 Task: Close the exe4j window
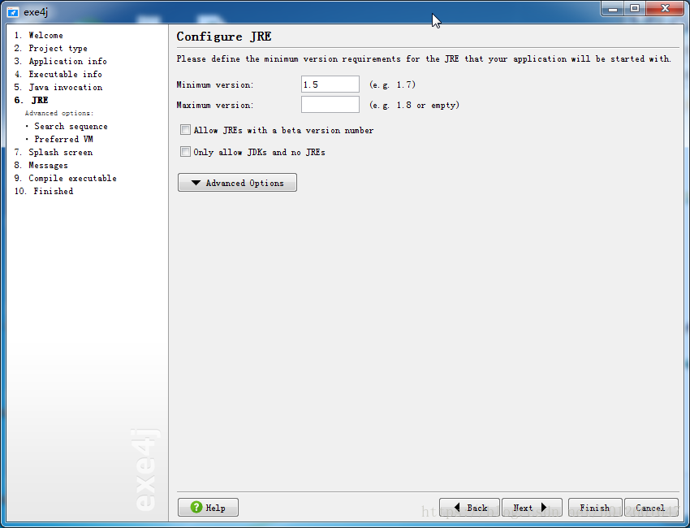[666, 8]
